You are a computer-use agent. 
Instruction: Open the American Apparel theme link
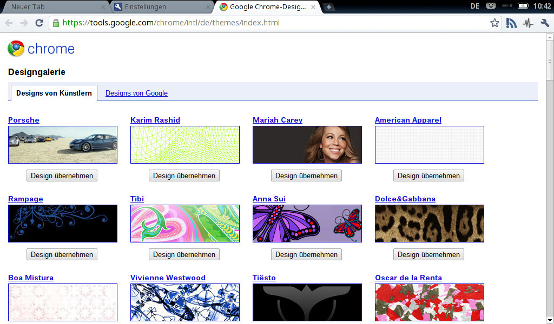(x=408, y=120)
